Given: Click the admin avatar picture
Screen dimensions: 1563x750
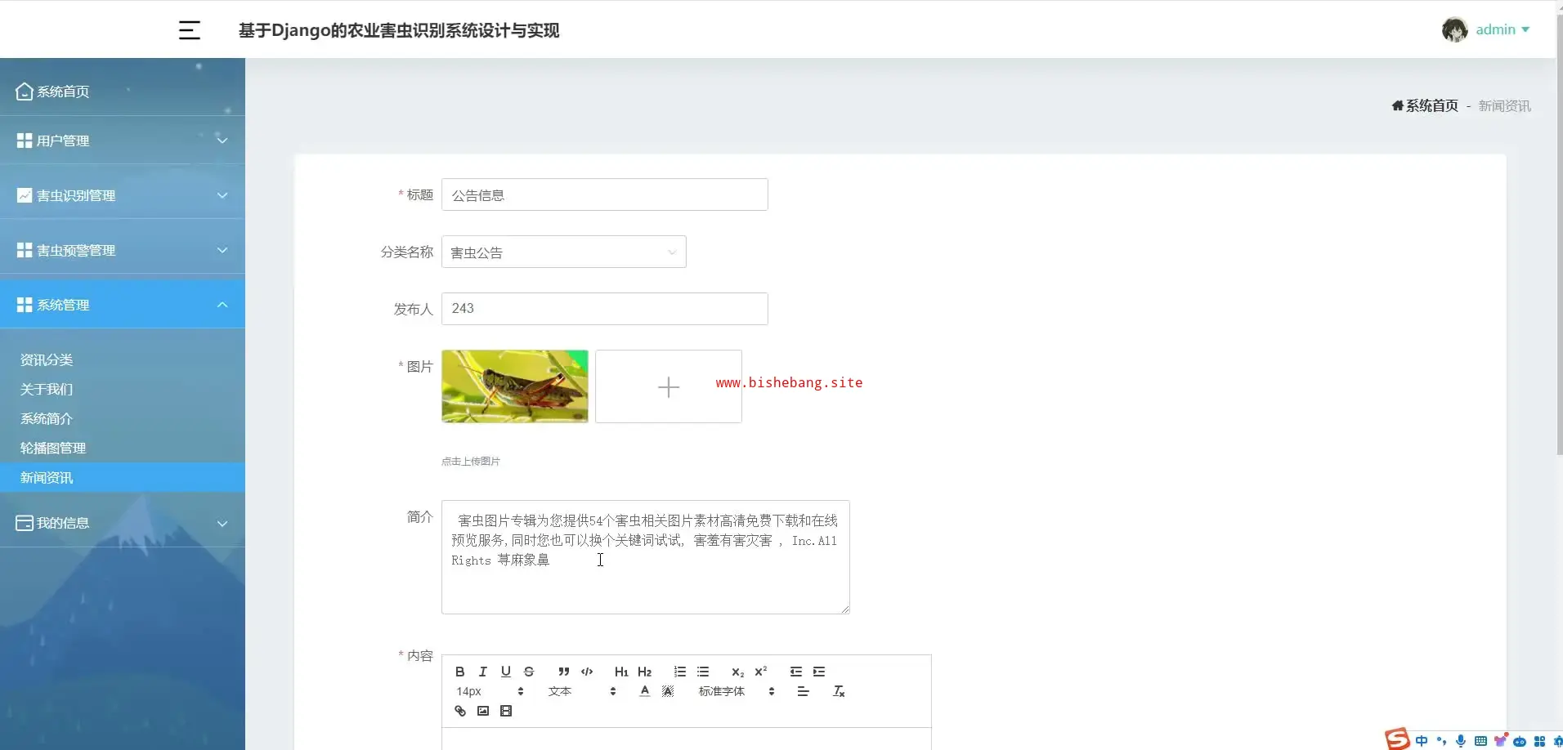Looking at the screenshot, I should 1454,30.
